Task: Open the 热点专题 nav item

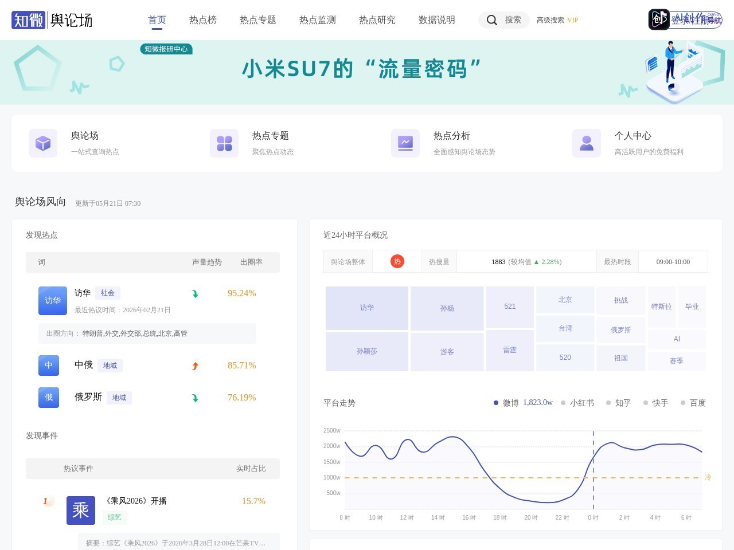Action: click(x=258, y=20)
